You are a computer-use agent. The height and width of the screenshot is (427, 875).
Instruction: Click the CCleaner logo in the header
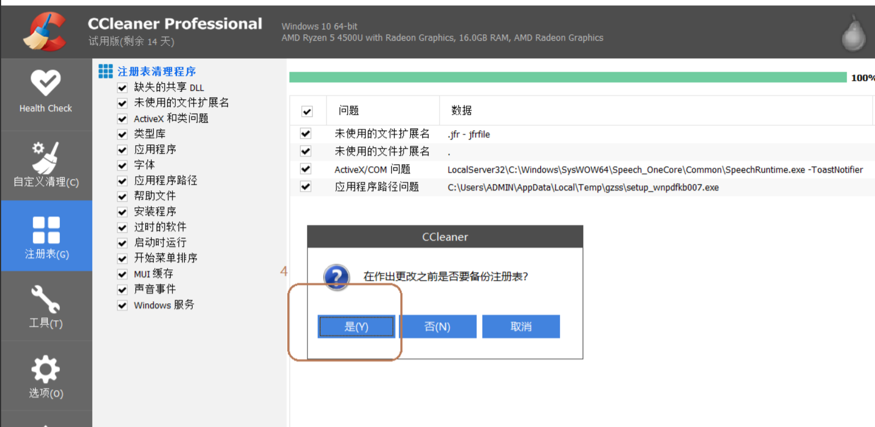(x=44, y=31)
